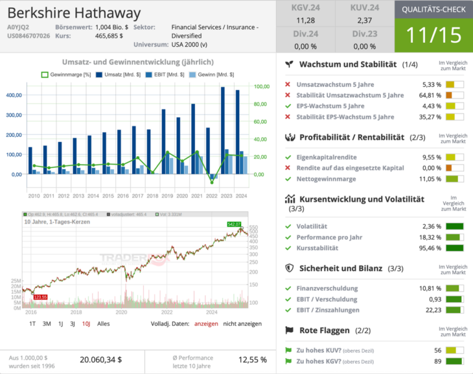Click the Wachstum und Stabilität plant icon

tap(289, 64)
